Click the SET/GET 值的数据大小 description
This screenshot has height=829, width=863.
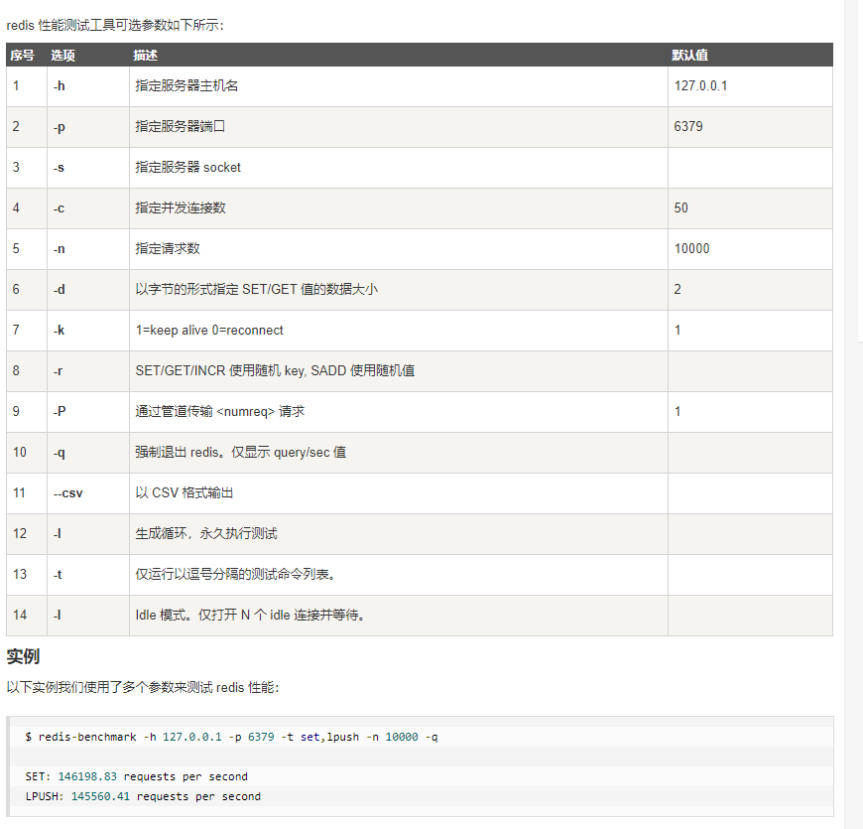click(x=257, y=290)
